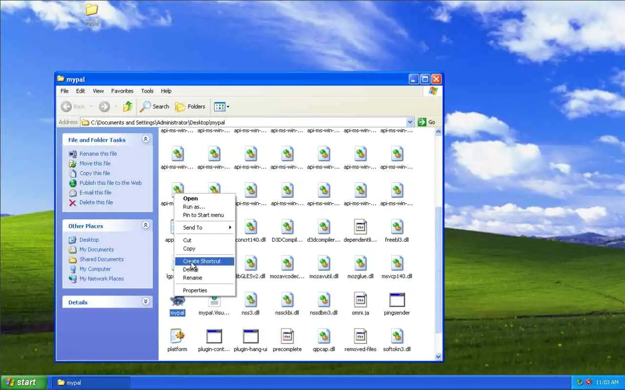
Task: Click the Go button
Action: coord(426,122)
